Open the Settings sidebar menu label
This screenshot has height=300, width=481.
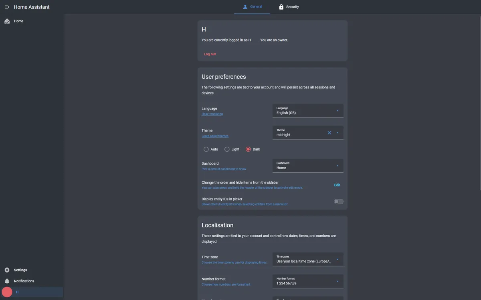(x=20, y=270)
